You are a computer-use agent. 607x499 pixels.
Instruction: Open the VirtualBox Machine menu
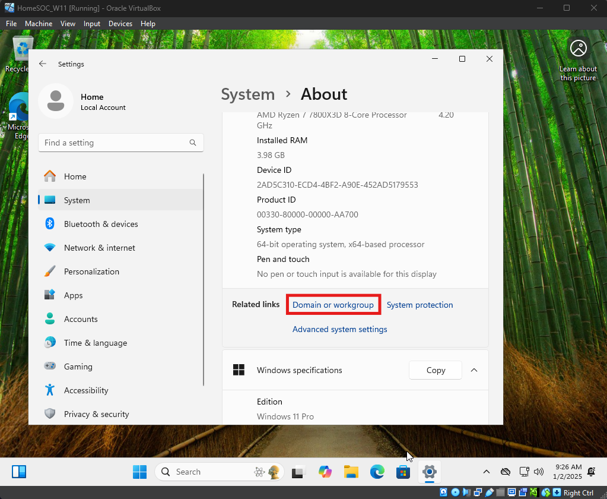pos(39,24)
